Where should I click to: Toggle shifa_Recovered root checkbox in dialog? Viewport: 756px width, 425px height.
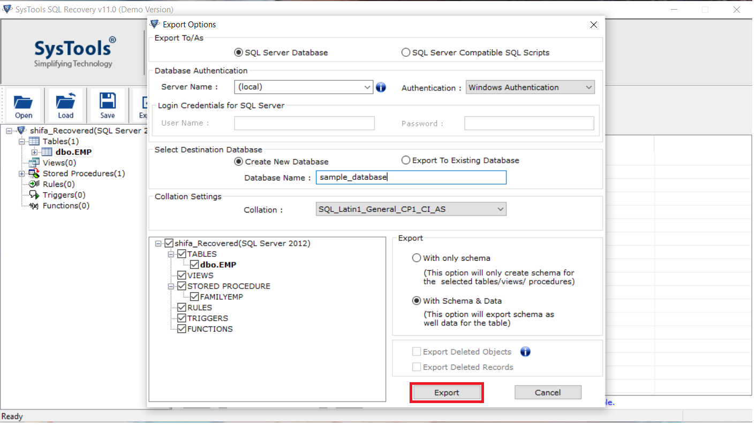click(x=169, y=244)
